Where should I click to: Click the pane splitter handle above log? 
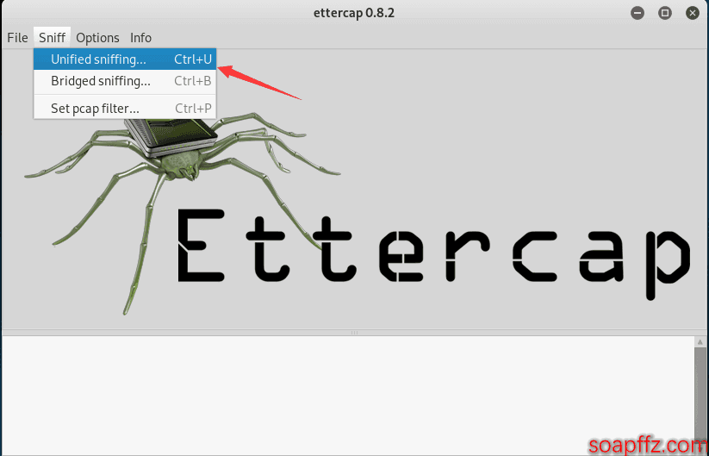click(x=355, y=333)
